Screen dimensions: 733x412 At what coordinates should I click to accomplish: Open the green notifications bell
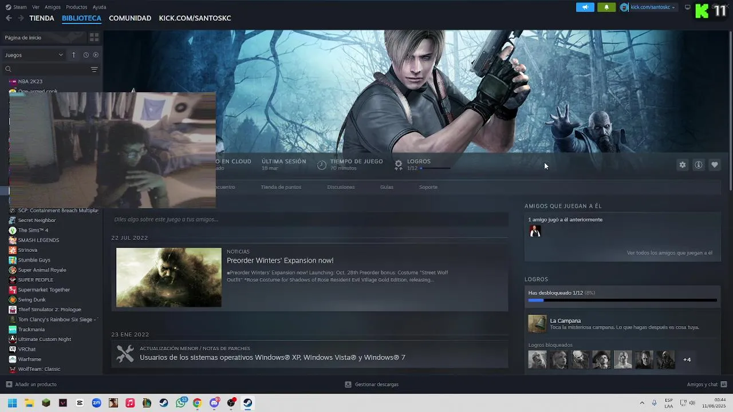pyautogui.click(x=606, y=7)
